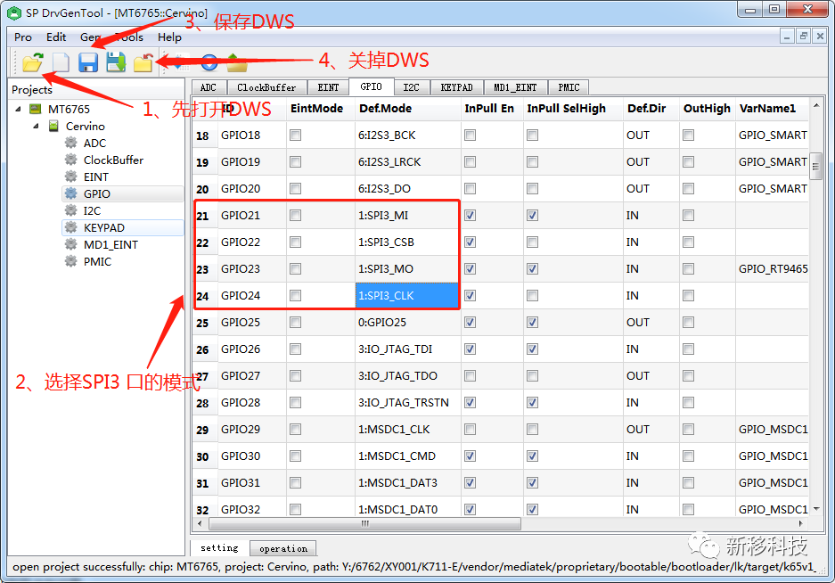Screen dimensions: 835x583
Task: Click the gear icon beside ClockBuffer
Action: coord(70,160)
